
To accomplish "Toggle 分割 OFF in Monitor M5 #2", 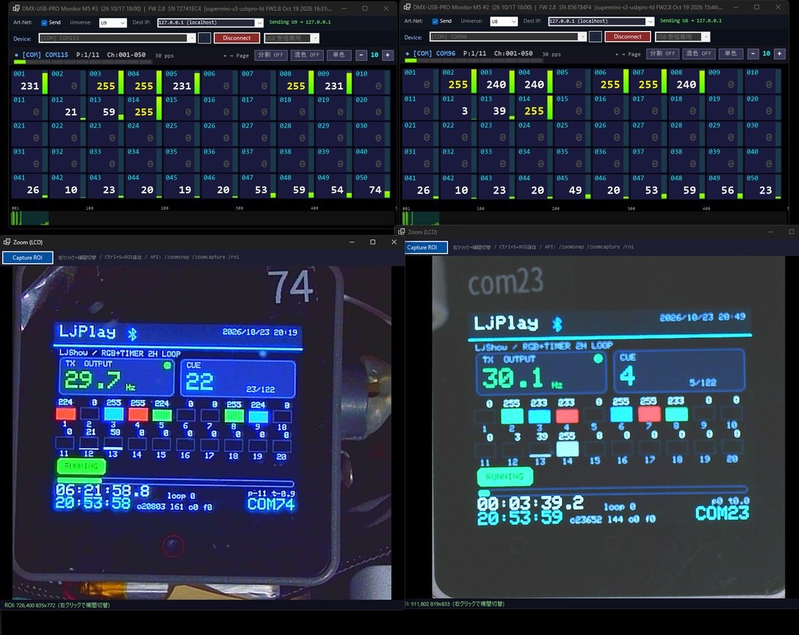I will point(663,53).
